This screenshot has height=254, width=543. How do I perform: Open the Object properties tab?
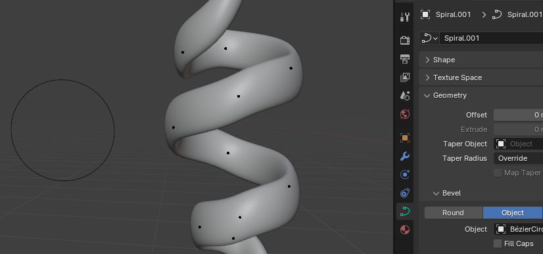point(404,138)
